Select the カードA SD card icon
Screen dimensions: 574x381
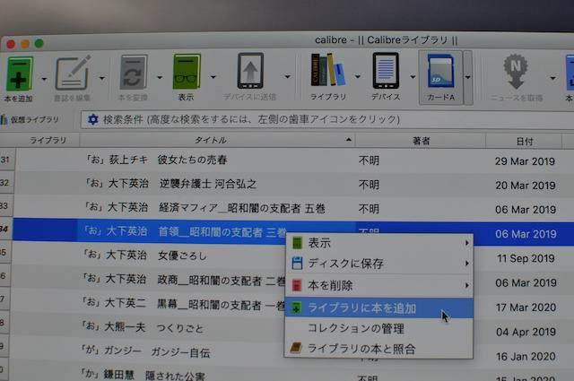pyautogui.click(x=440, y=72)
